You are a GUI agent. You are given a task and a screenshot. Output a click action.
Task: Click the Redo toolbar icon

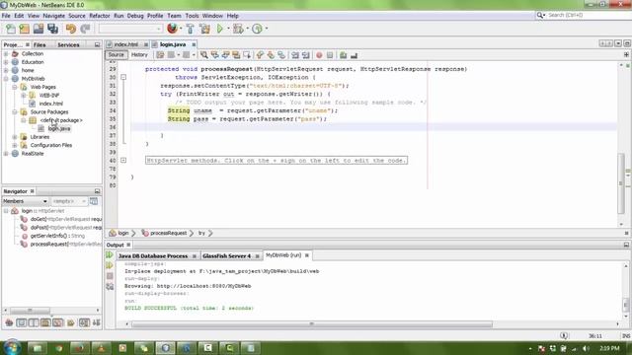(x=85, y=29)
